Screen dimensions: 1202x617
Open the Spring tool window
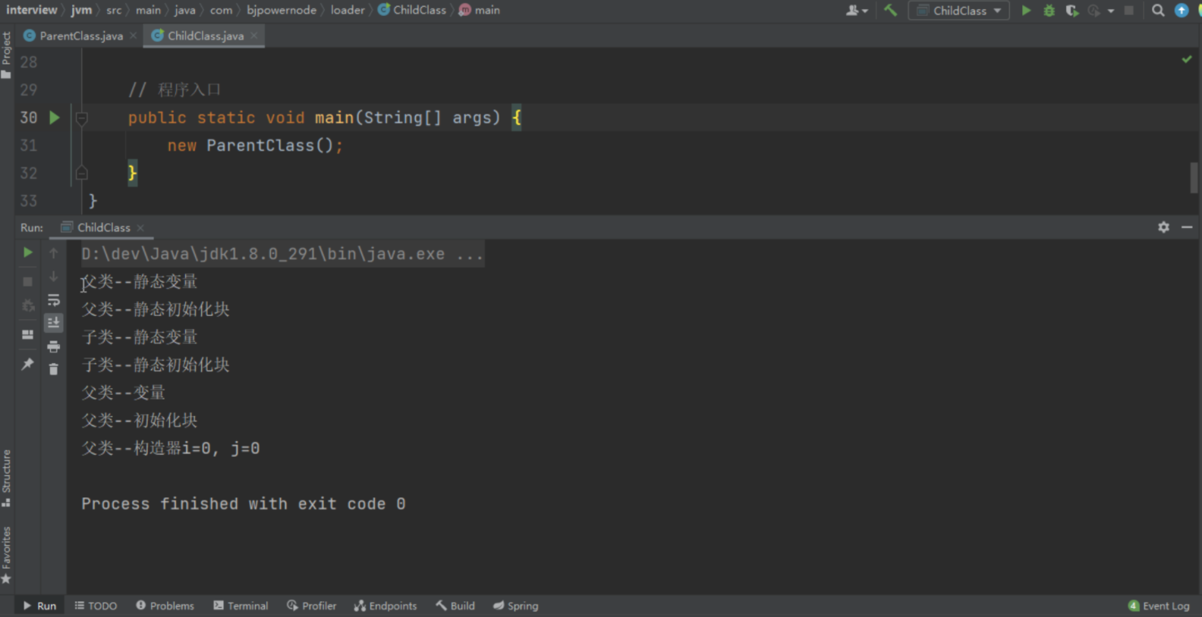tap(515, 606)
